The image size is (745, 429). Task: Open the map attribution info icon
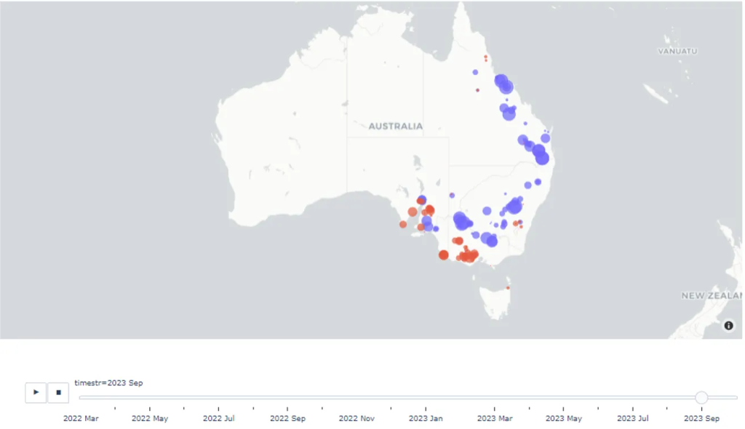coord(728,326)
